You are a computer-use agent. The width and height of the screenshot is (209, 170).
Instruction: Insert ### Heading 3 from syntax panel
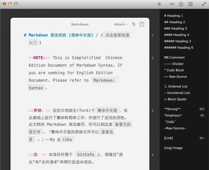pos(176,28)
